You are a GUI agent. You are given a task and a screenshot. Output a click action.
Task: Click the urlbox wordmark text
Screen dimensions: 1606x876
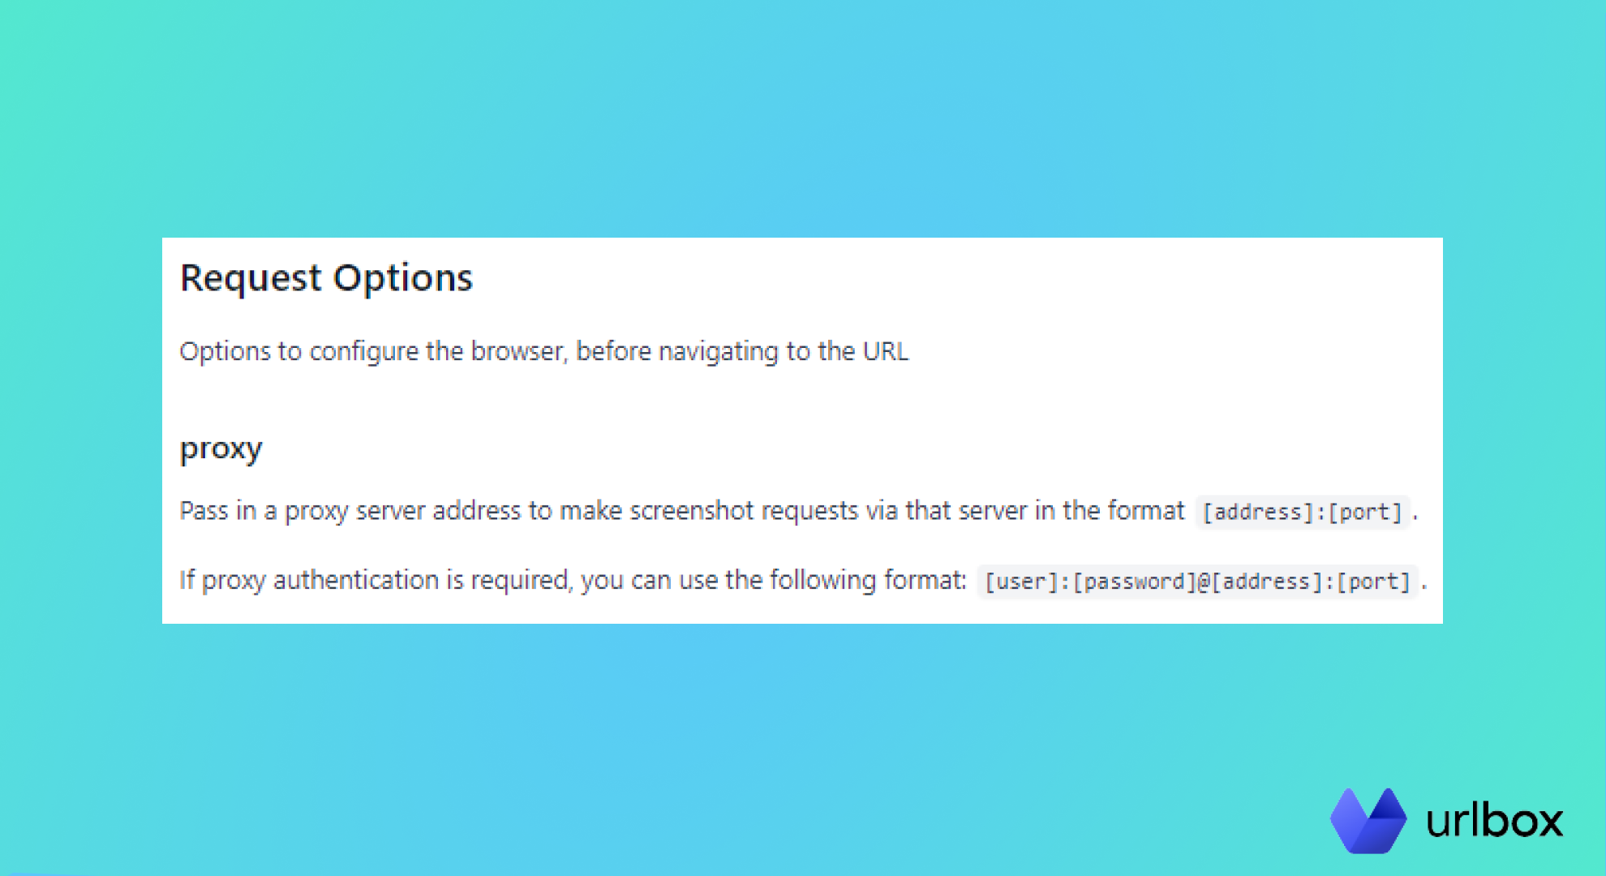coord(1494,821)
